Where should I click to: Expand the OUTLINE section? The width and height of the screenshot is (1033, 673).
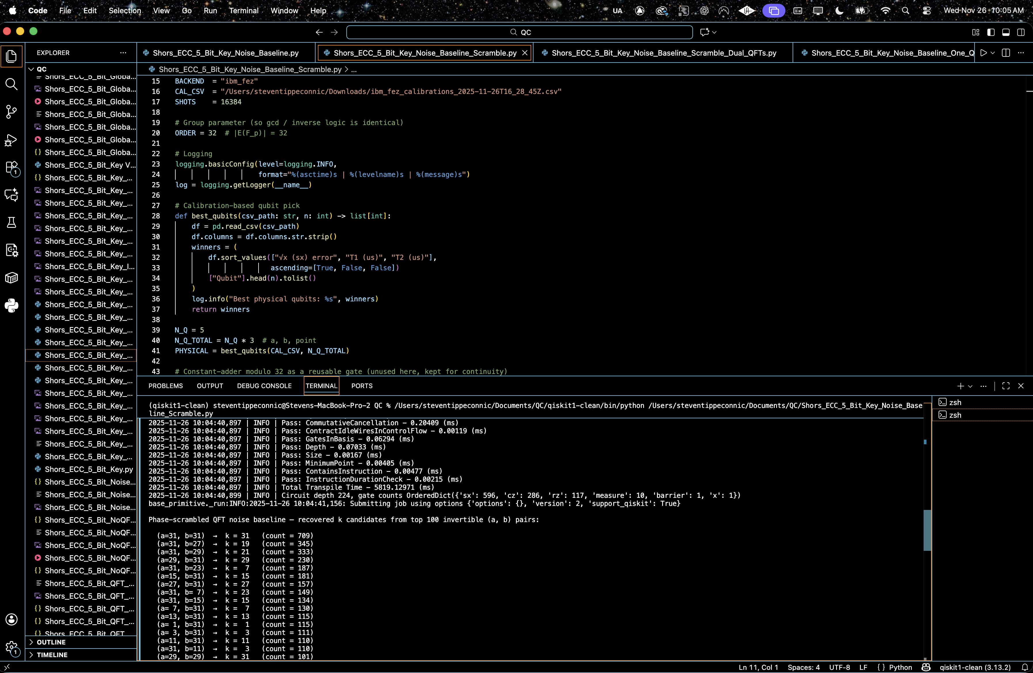[x=51, y=642]
